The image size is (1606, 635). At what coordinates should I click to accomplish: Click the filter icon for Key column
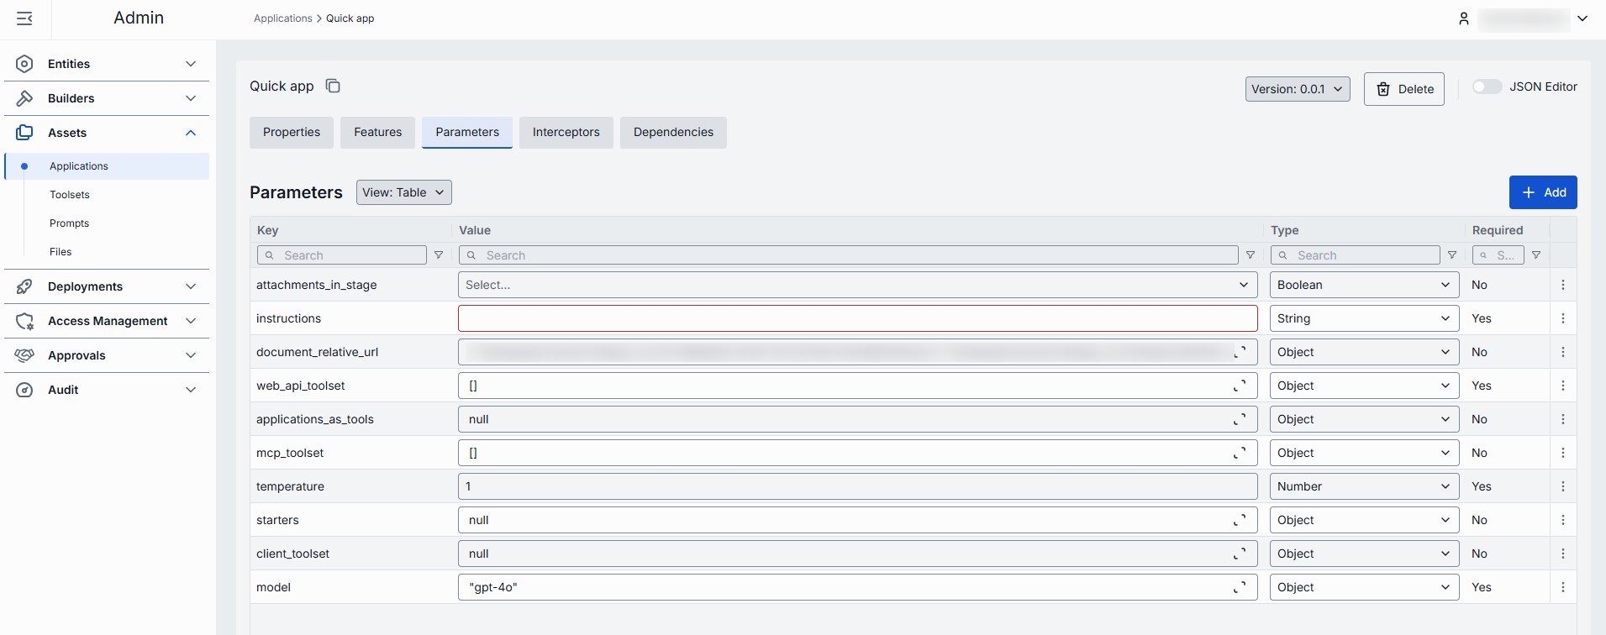point(439,255)
